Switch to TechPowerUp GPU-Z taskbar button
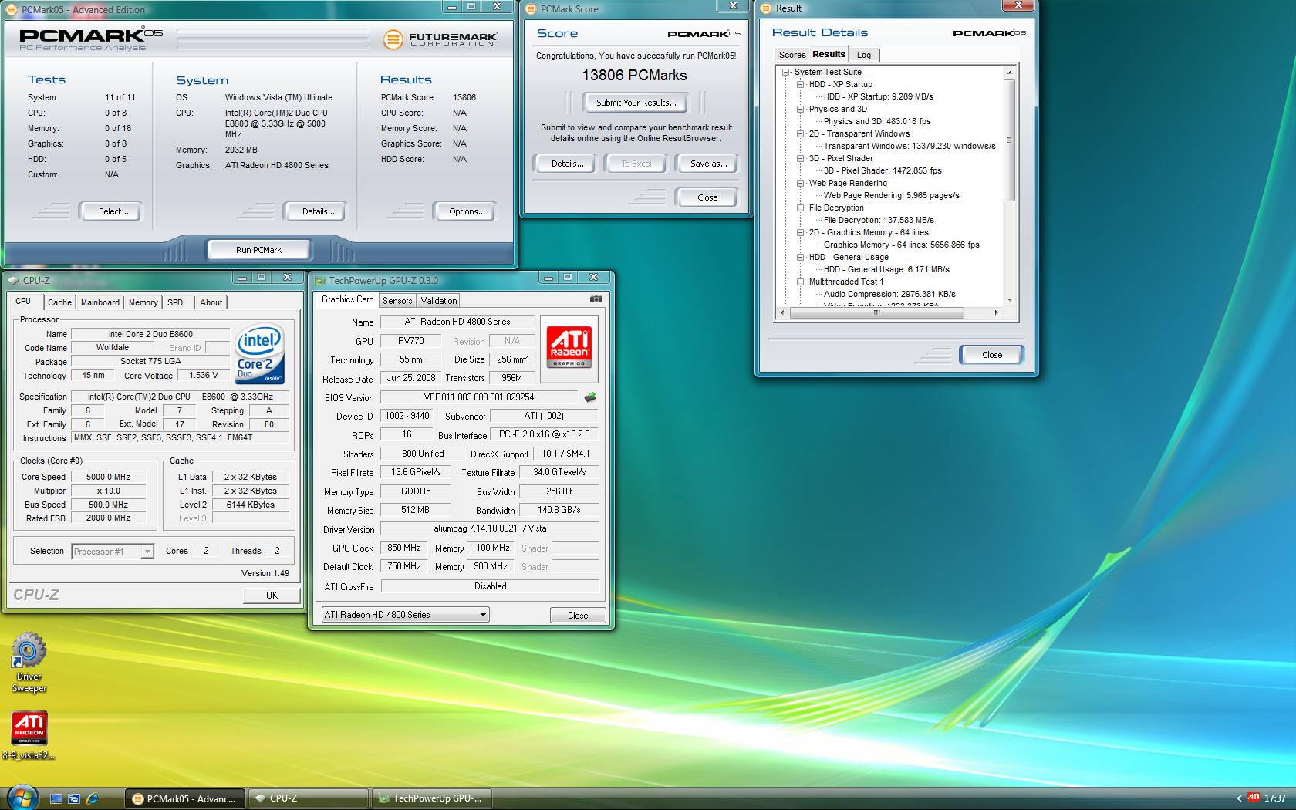The image size is (1296, 810). coord(432,798)
